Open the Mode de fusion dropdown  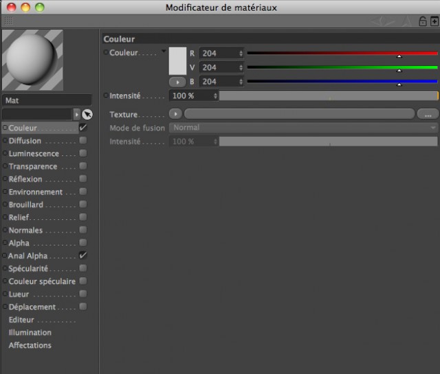(304, 128)
